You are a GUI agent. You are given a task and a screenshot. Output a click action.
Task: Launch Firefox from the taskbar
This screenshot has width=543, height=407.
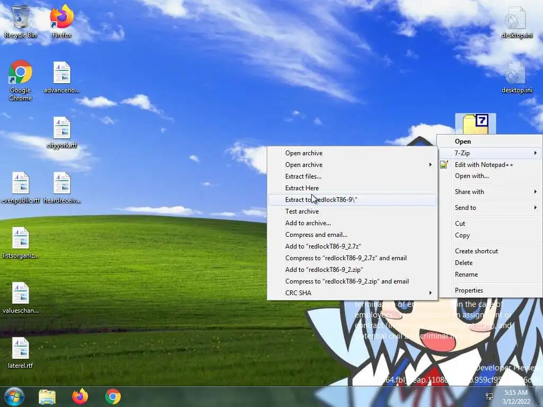click(x=80, y=396)
